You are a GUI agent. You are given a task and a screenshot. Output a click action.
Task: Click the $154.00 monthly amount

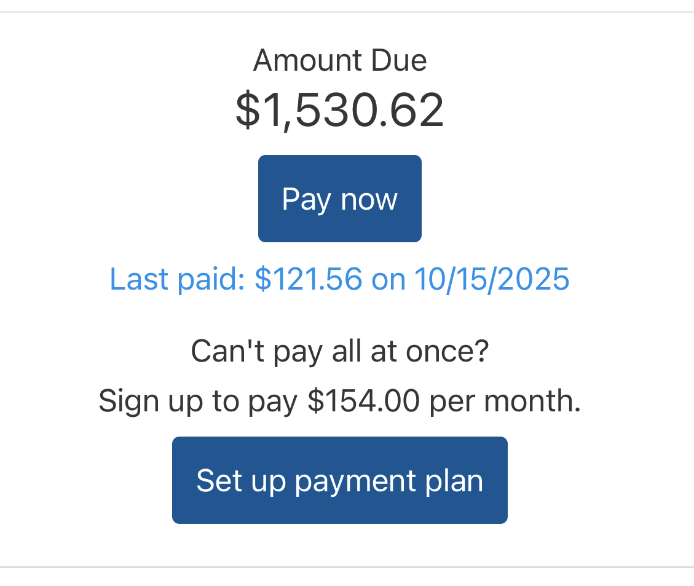click(x=364, y=401)
